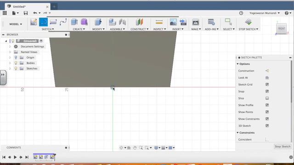Expand the Named Views tree node
This screenshot has height=165, width=294.
click(10, 52)
